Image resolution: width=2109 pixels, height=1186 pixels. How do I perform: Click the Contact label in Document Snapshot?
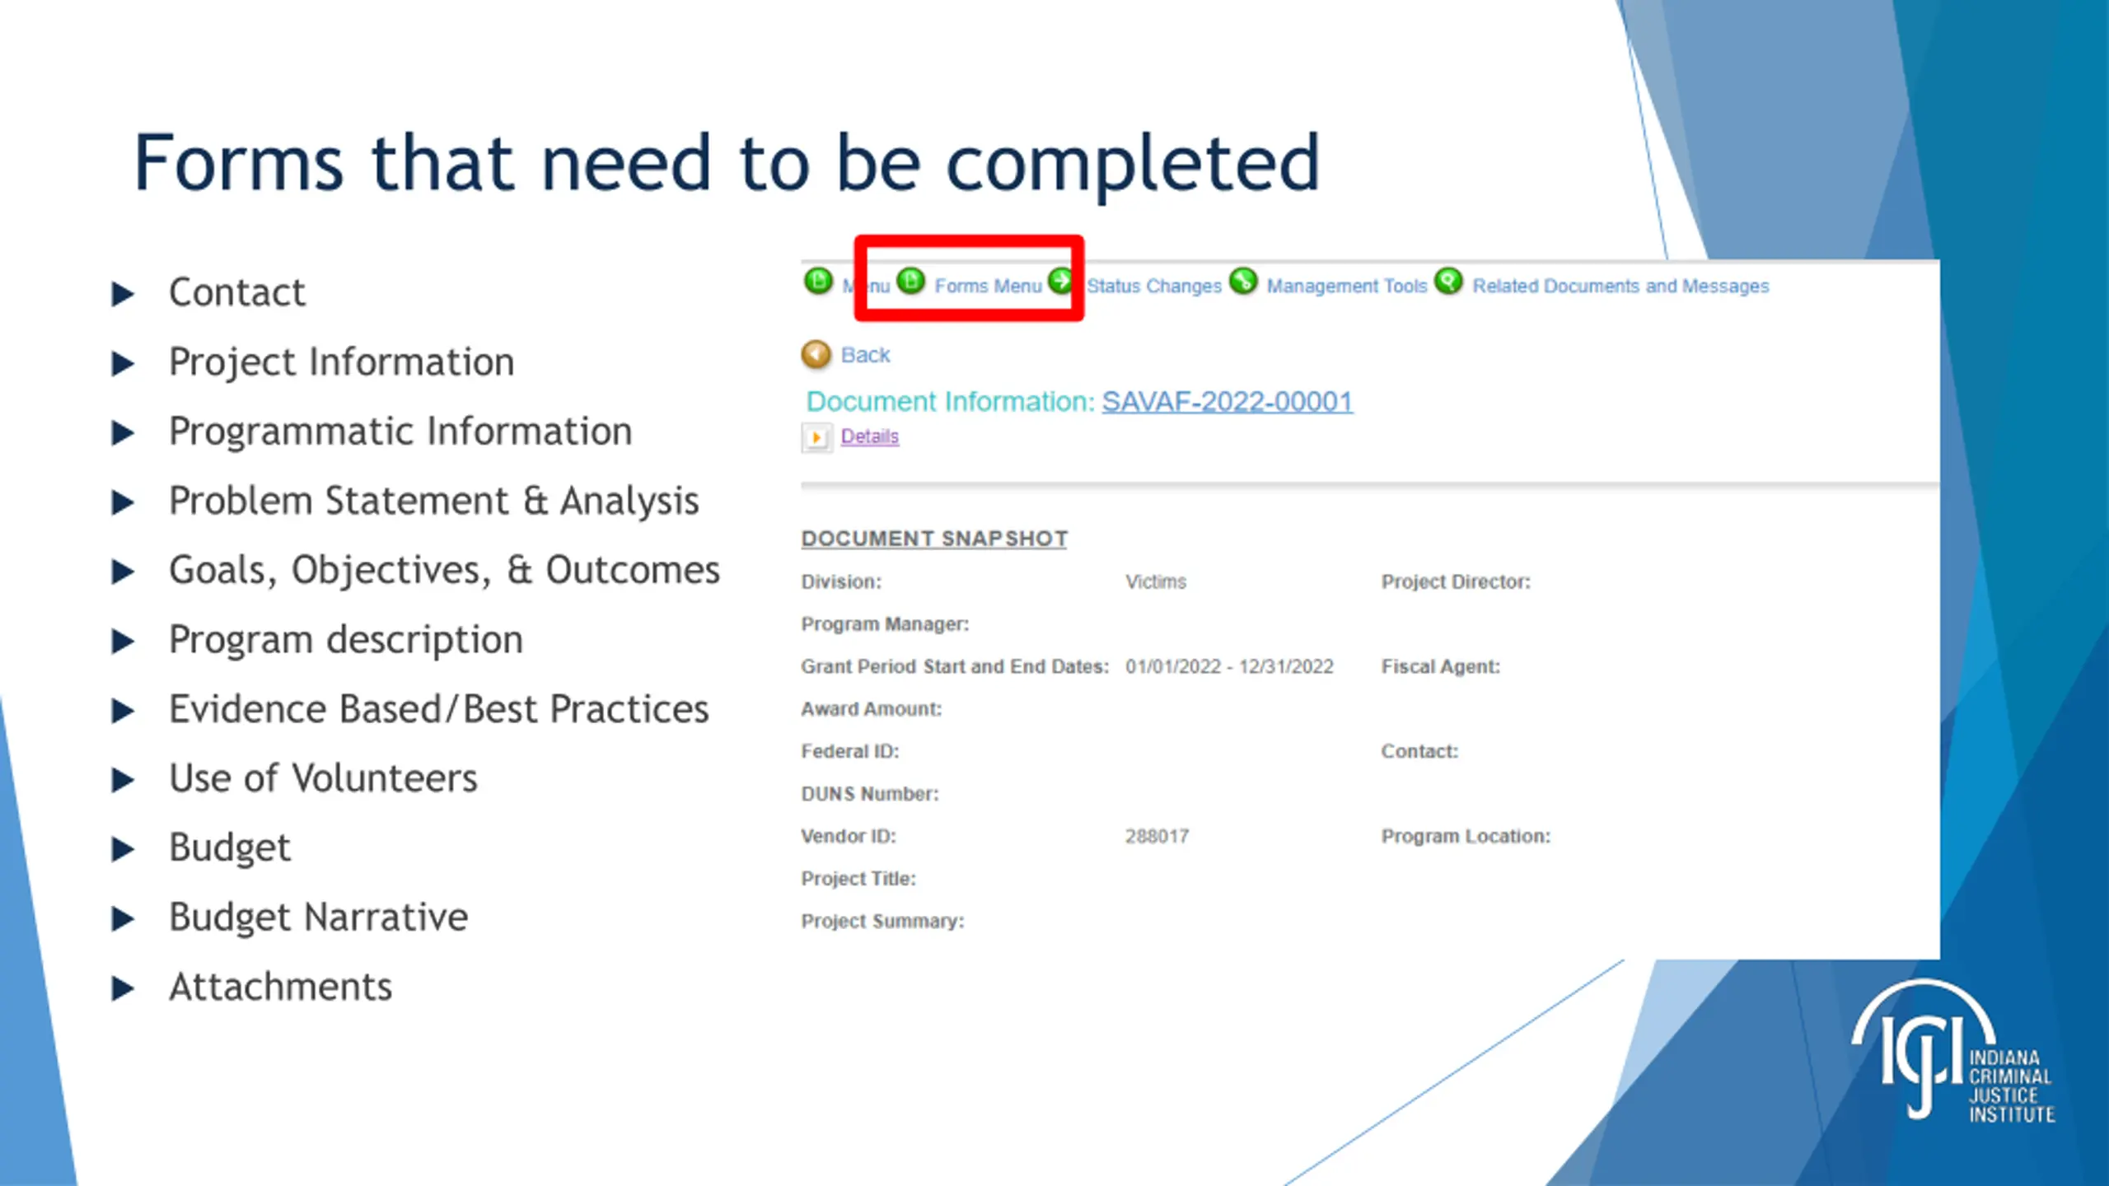(1419, 751)
